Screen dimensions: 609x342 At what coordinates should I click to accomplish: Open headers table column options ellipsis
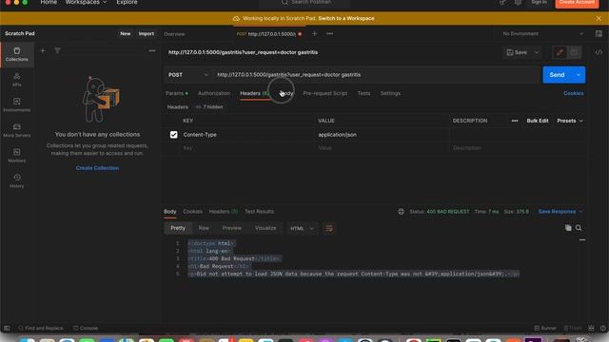(x=515, y=121)
